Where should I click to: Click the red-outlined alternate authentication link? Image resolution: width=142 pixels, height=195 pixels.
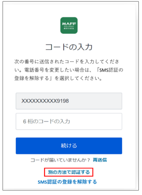tap(69, 172)
